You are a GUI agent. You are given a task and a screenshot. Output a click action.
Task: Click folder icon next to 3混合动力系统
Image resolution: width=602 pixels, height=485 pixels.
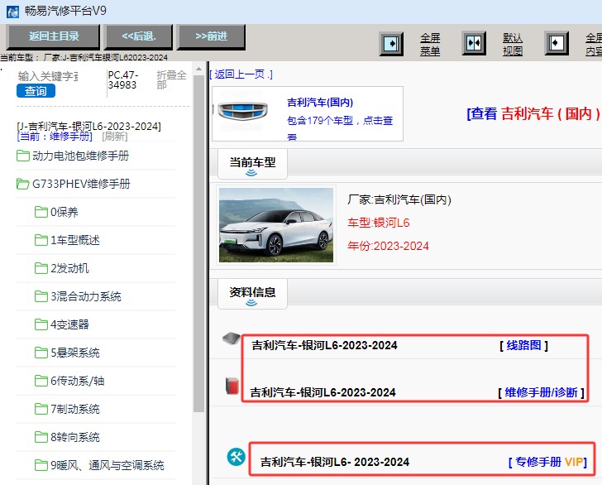point(41,296)
